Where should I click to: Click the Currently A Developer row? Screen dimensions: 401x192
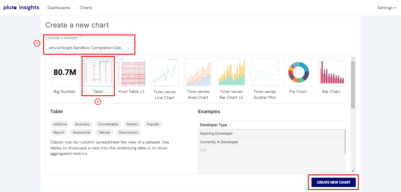click(x=272, y=142)
